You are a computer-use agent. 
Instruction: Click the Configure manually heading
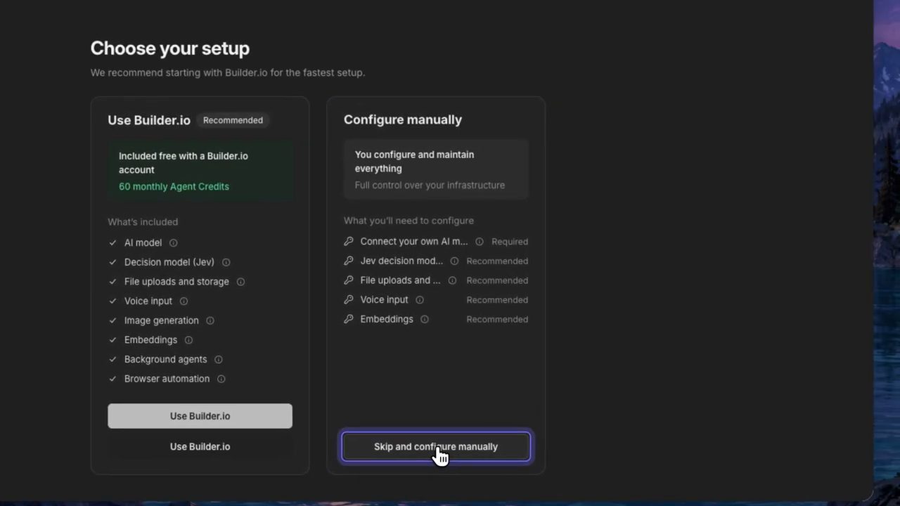403,119
